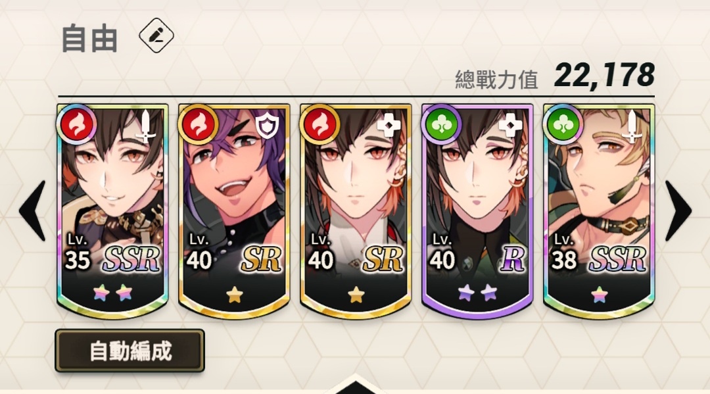Select the Lv.40 purple-haired SR character card
Viewport: 710px width, 394px height.
coord(234,211)
